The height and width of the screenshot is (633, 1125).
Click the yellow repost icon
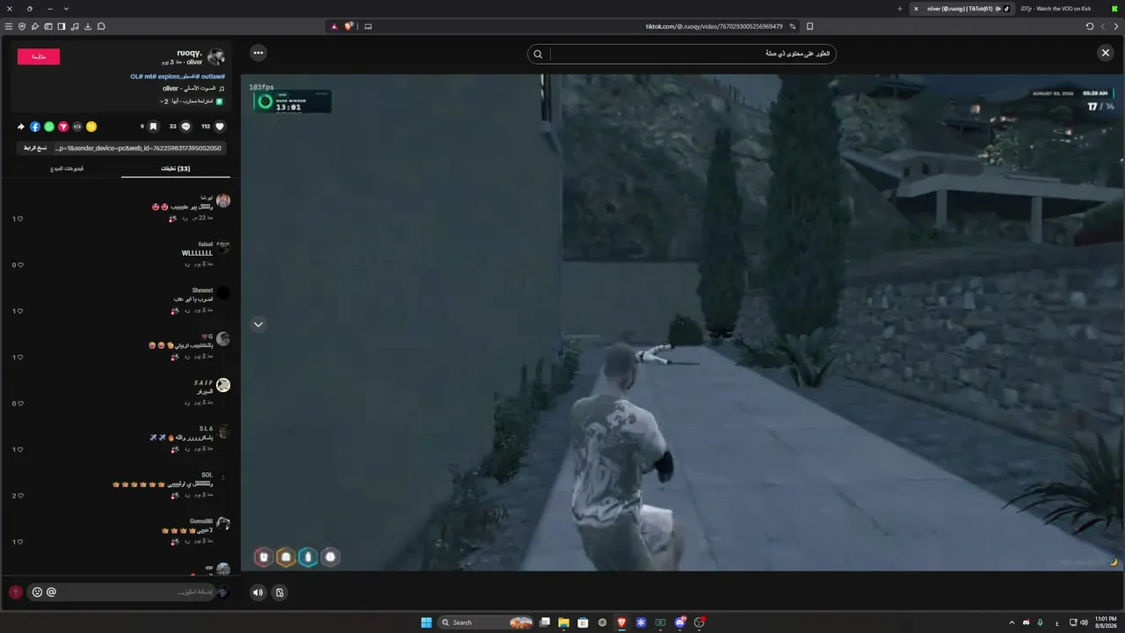point(91,127)
